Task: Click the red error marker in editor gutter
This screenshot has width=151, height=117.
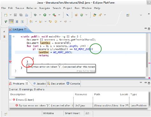Action: [x=10, y=61]
